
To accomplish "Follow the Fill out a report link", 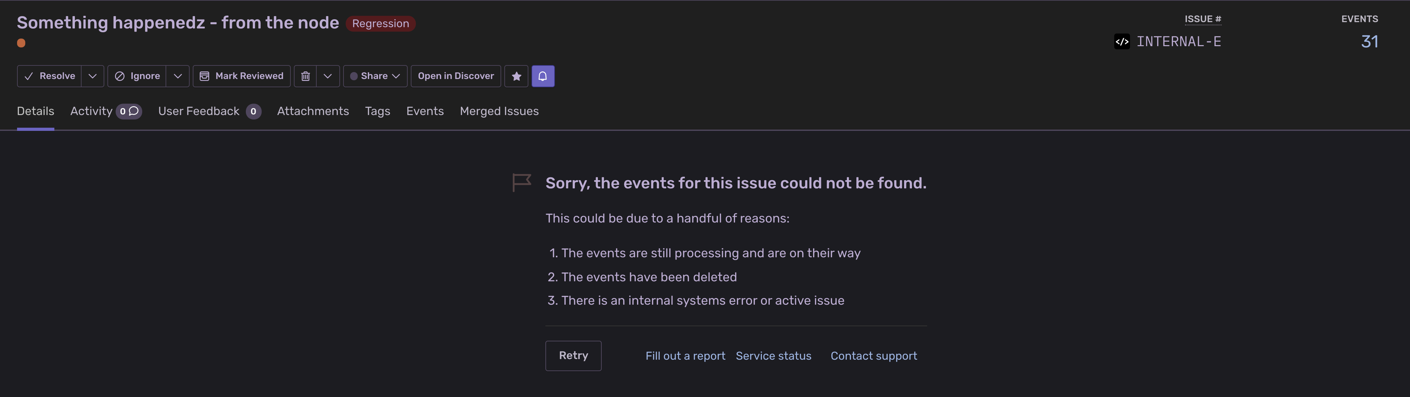I will coord(685,356).
